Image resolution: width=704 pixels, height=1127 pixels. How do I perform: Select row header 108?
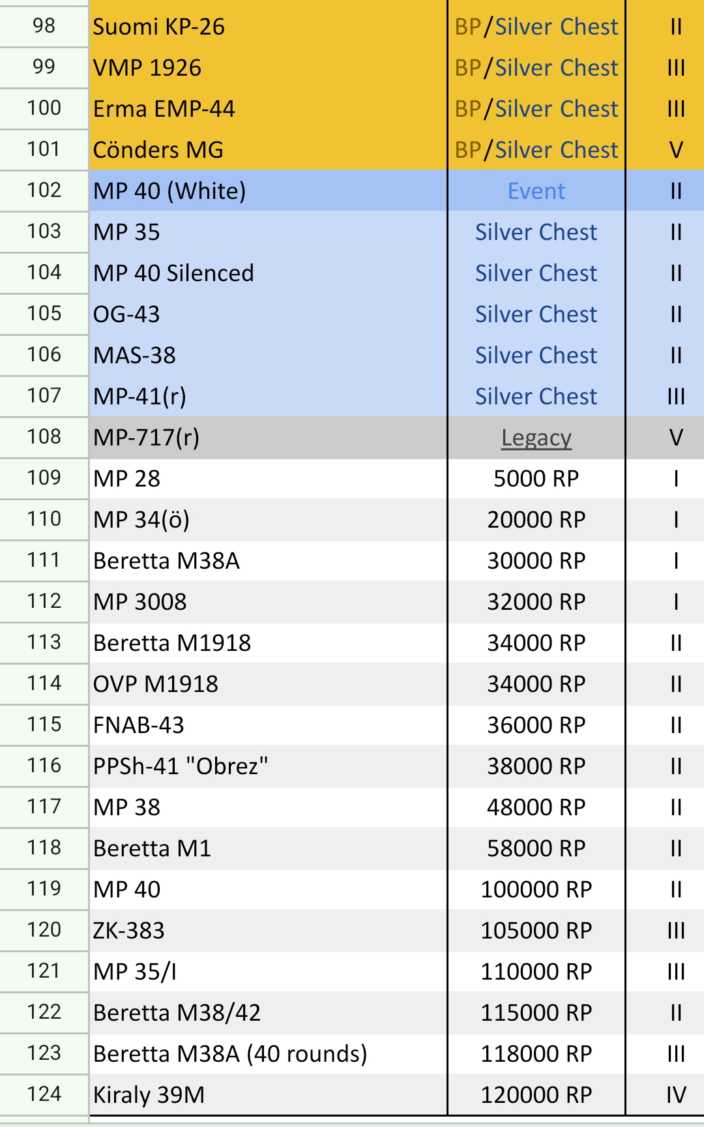[44, 437]
